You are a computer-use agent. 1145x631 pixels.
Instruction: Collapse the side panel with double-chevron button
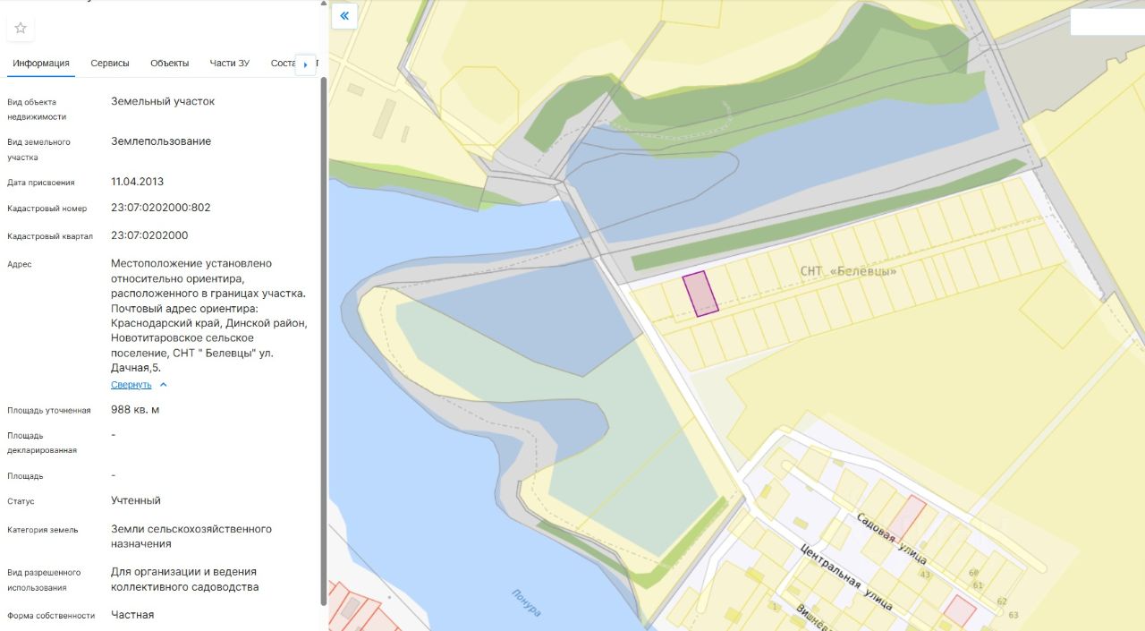[x=344, y=16]
